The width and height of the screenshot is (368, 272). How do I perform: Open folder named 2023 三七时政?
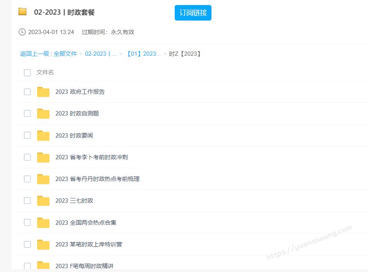point(74,200)
